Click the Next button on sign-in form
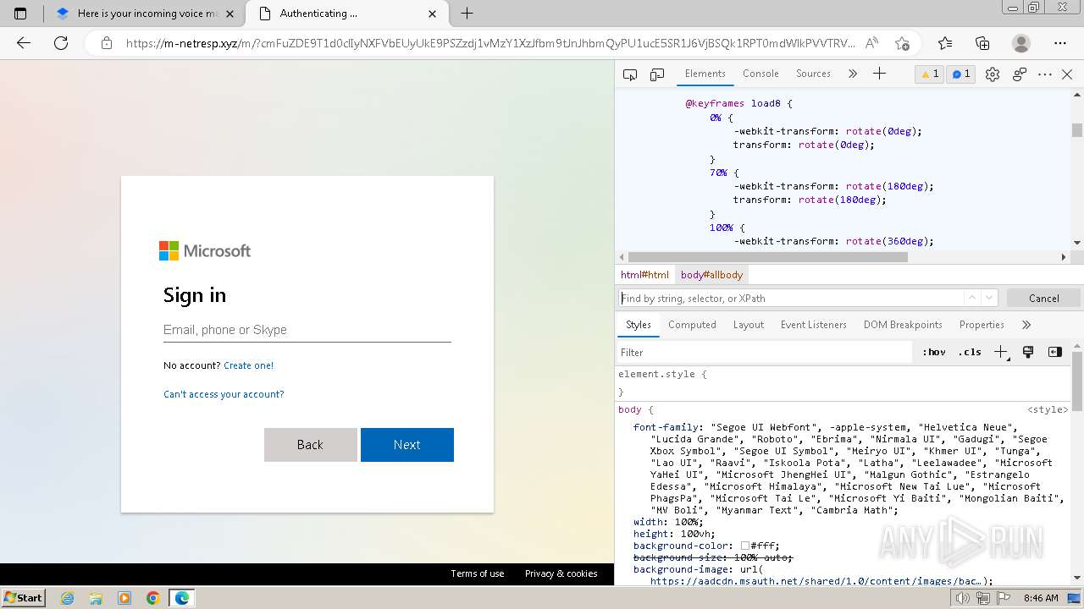The width and height of the screenshot is (1084, 609). tap(407, 445)
